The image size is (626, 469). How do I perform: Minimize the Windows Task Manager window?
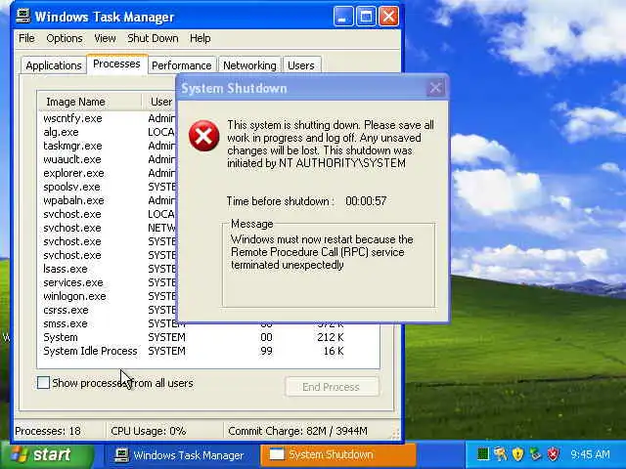343,17
